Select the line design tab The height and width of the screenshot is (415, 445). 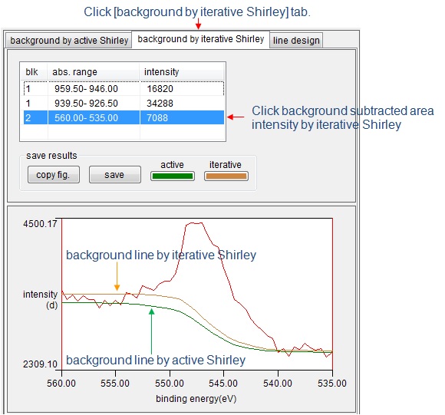pos(296,41)
